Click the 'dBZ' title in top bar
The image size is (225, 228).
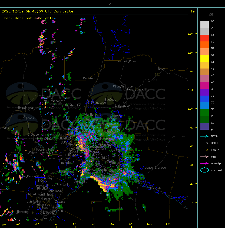click(x=112, y=4)
